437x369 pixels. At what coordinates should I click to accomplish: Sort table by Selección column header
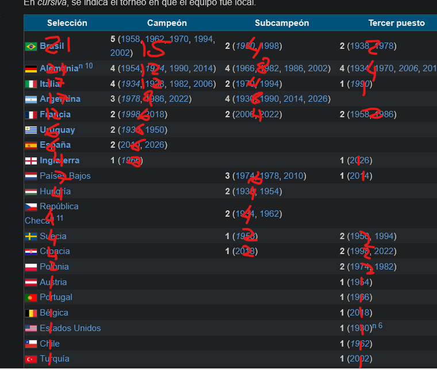(x=67, y=23)
